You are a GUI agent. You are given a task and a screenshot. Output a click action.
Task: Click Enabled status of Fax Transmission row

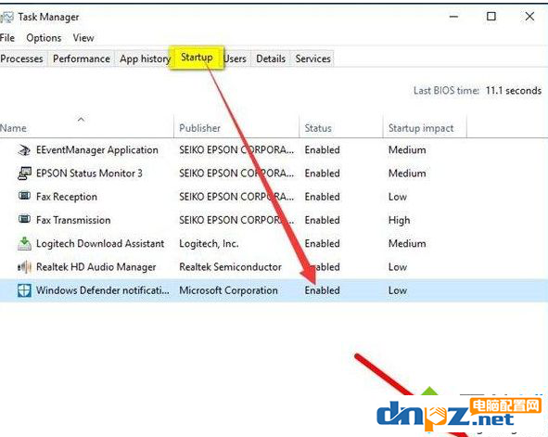point(323,220)
